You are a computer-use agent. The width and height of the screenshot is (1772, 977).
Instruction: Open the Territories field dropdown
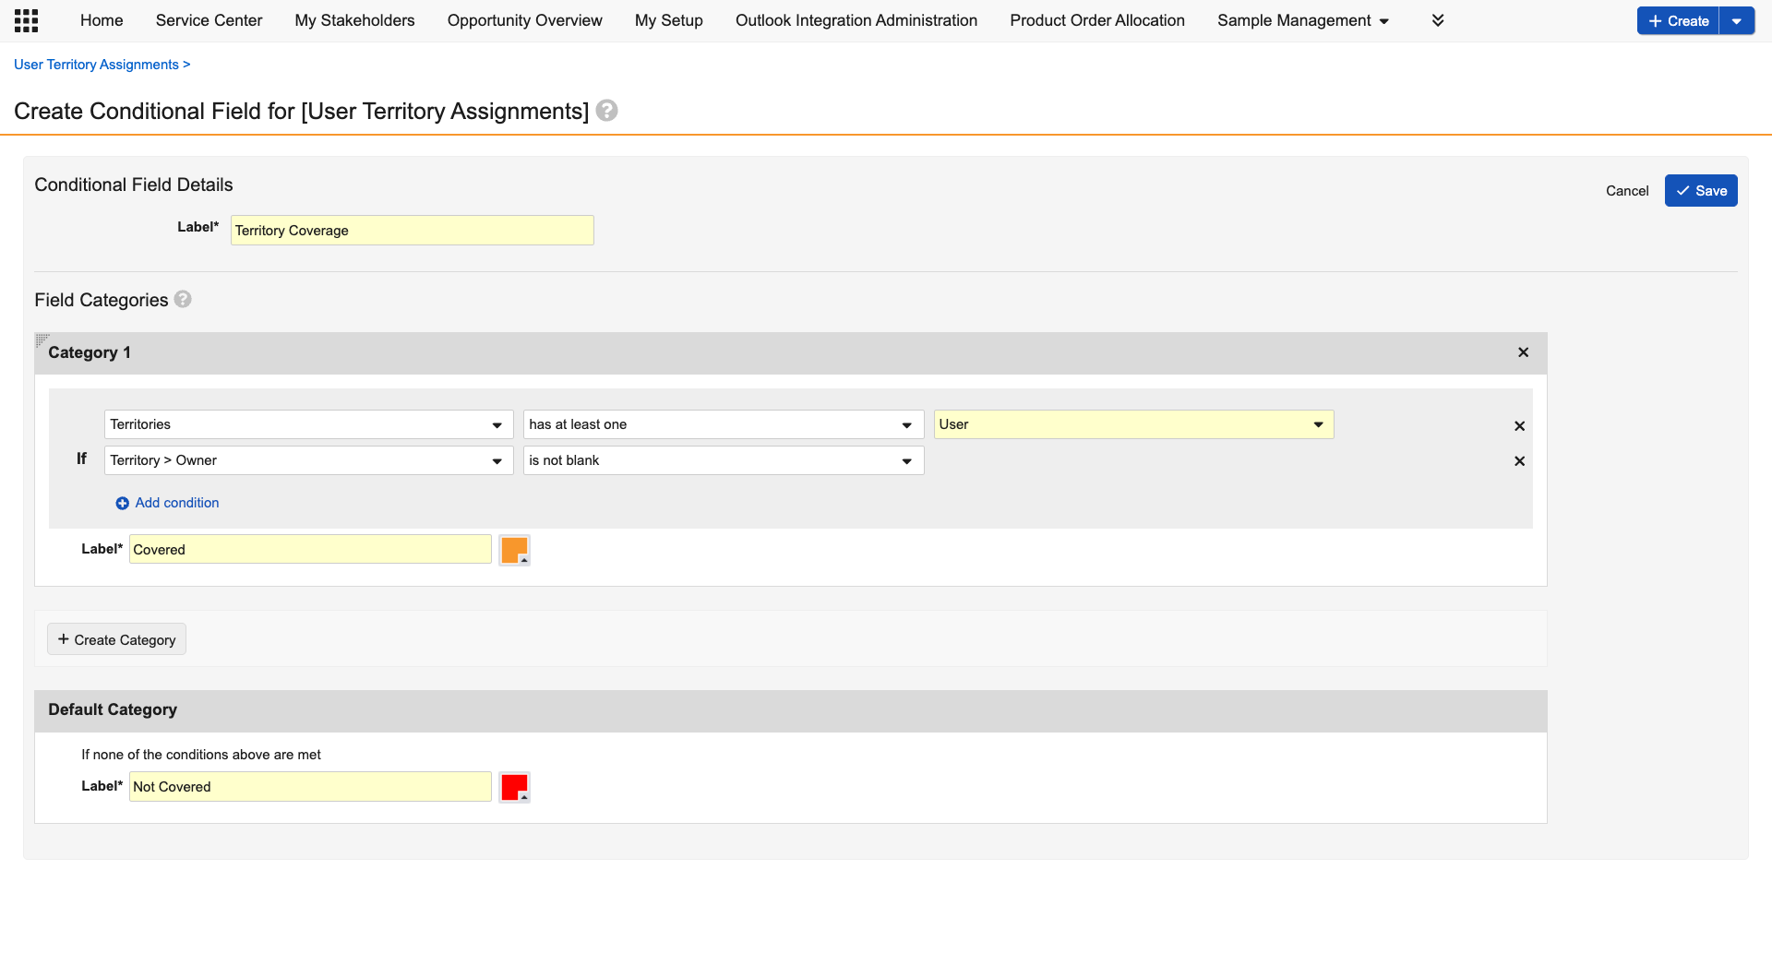tap(497, 424)
